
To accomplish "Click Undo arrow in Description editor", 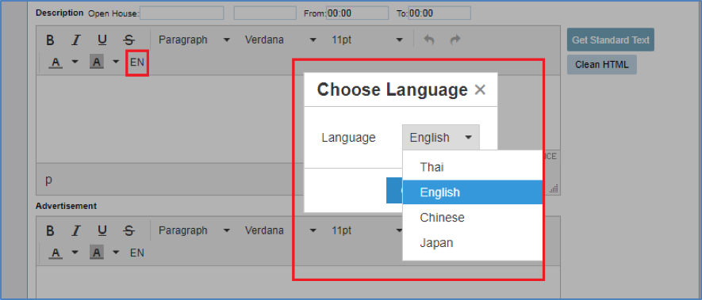I will coord(429,40).
